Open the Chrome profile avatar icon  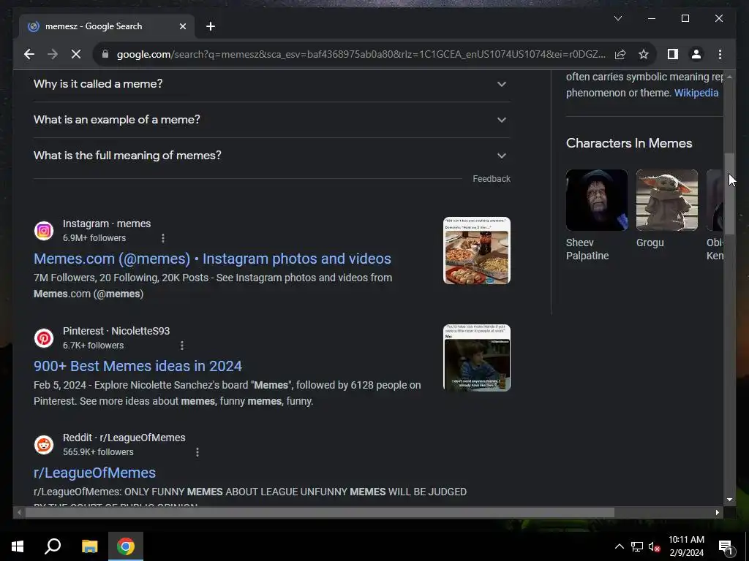pos(696,54)
